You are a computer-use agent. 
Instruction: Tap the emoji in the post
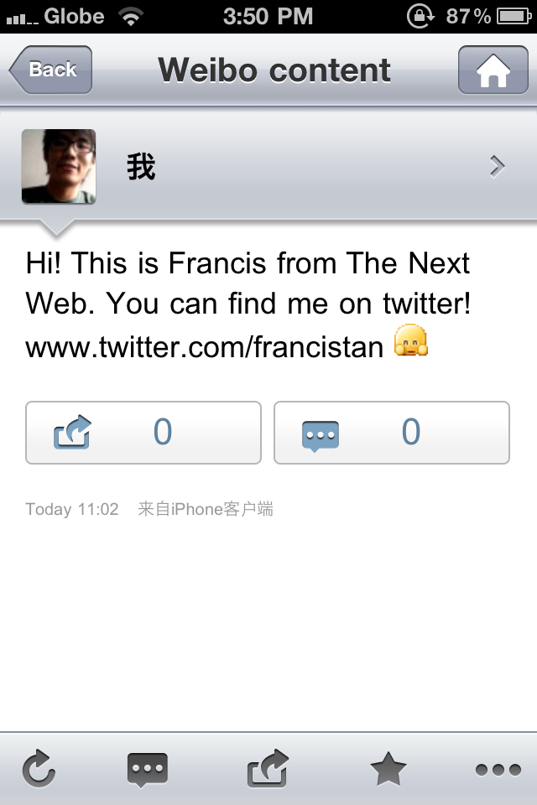[411, 341]
